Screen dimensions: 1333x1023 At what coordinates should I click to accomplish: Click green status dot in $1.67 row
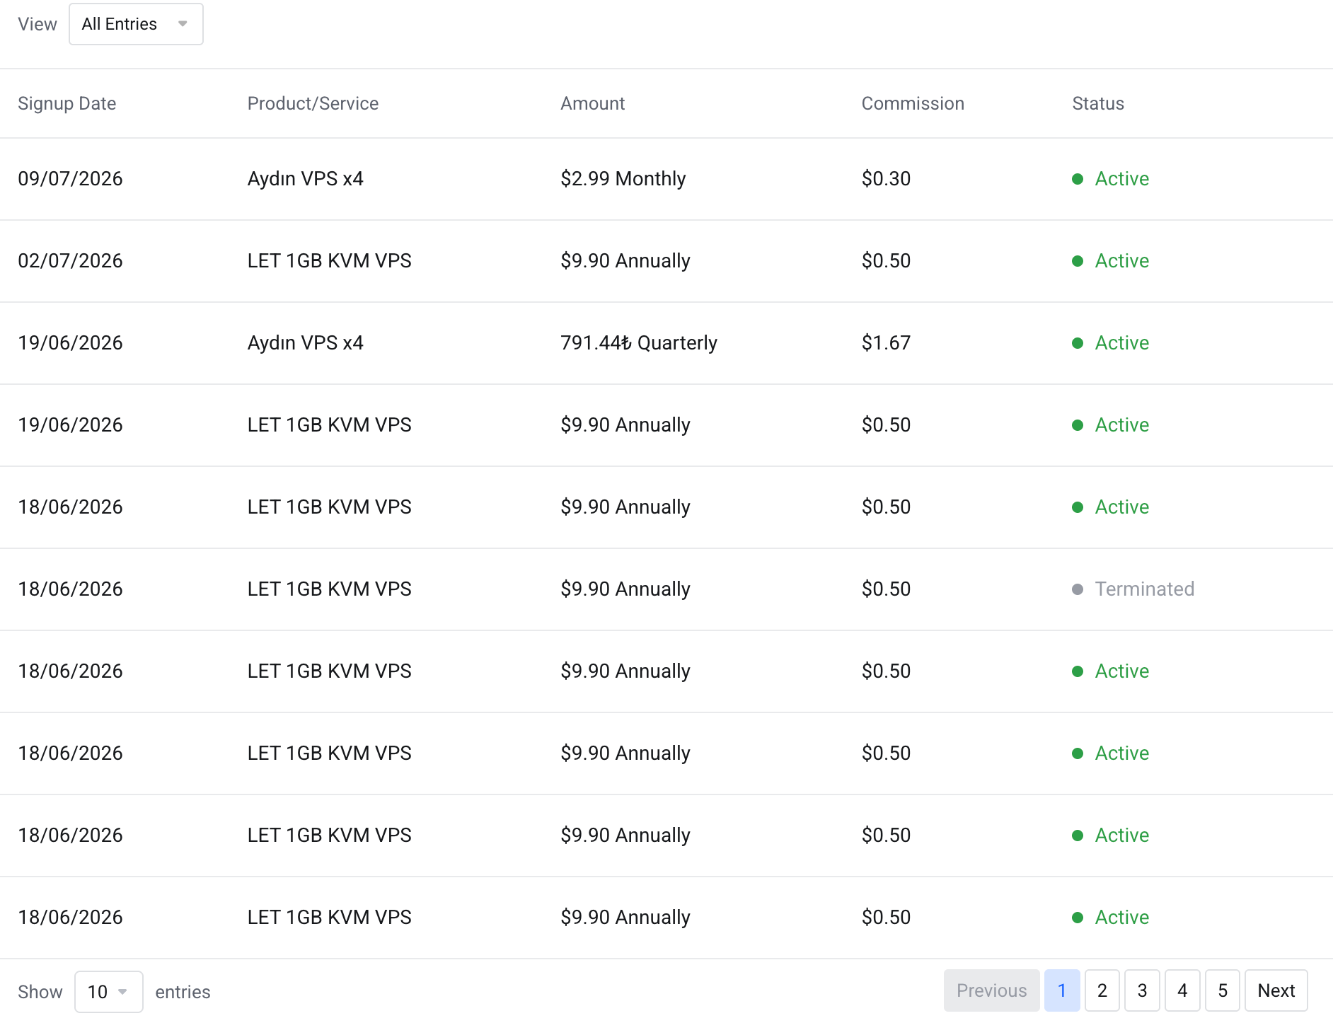coord(1078,343)
